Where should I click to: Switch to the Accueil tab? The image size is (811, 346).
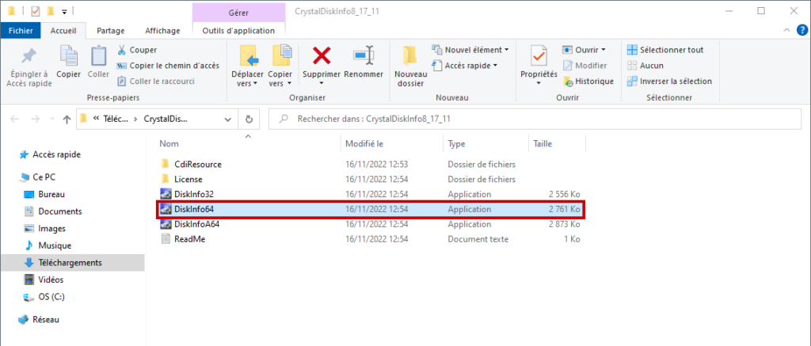coord(63,31)
